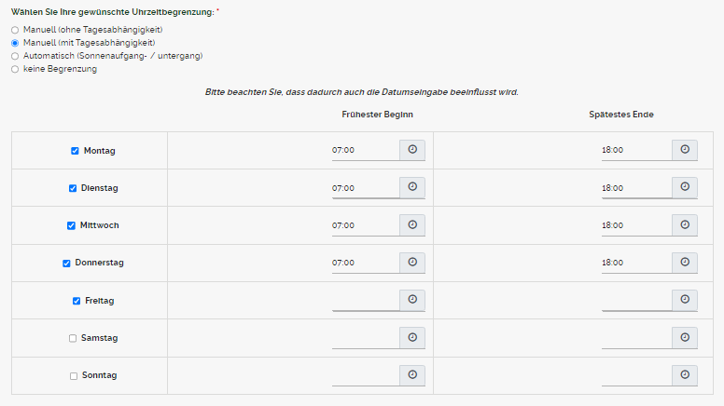The height and width of the screenshot is (406, 724).
Task: Uncheck the Montag checkbox
Action: point(75,151)
